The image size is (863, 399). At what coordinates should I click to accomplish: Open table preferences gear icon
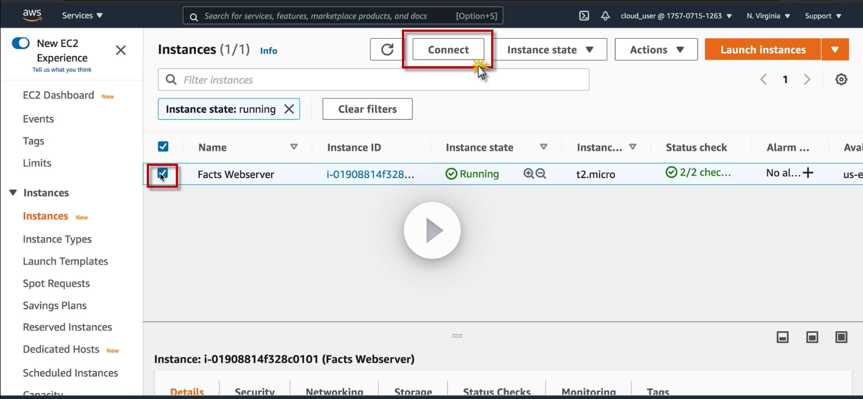coord(841,79)
